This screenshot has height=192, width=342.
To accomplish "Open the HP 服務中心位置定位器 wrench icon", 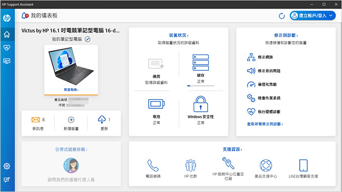I will [x=228, y=163].
